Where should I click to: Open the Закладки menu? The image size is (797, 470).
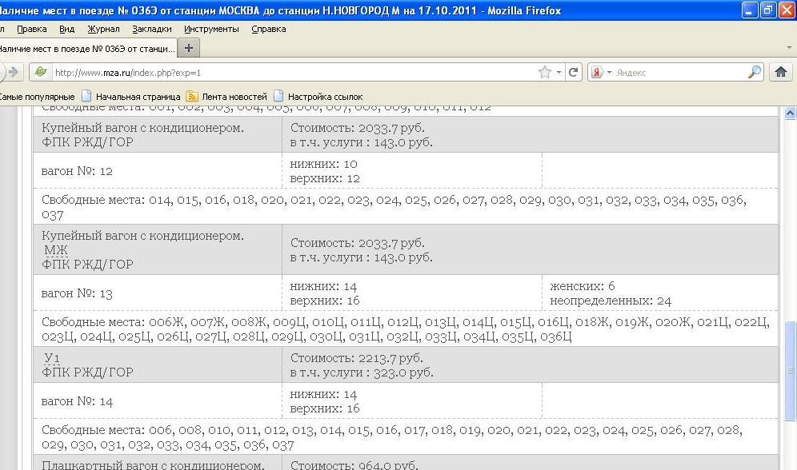pos(151,29)
